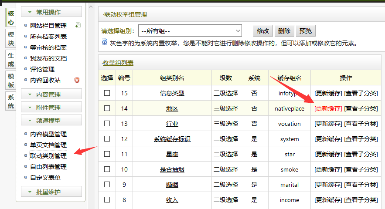Open the 婚姻 group link
The width and height of the screenshot is (385, 209).
tap(172, 185)
